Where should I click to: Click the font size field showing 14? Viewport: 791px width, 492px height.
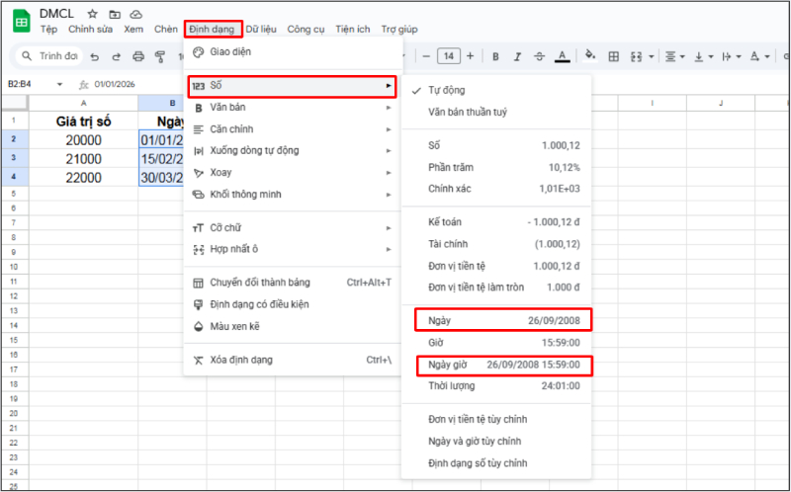point(449,56)
